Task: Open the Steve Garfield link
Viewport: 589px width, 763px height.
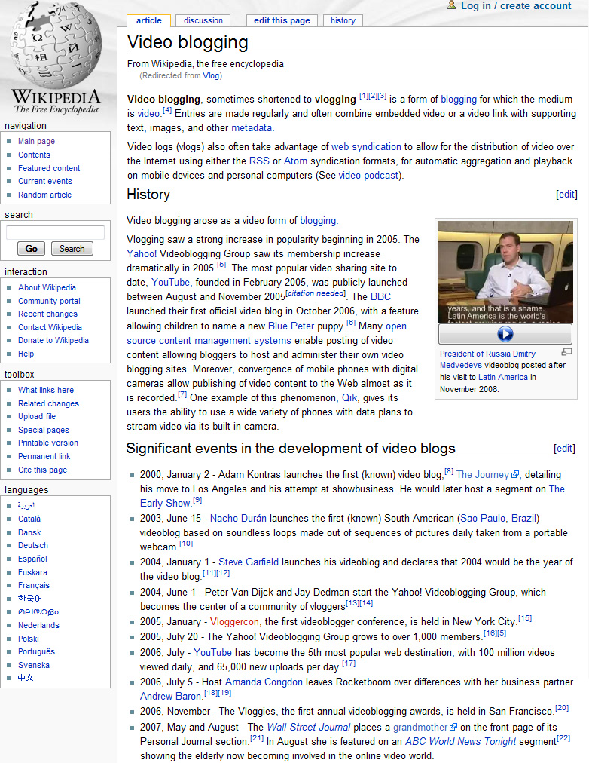Action: 249,562
